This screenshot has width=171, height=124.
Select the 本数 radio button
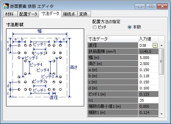click(x=130, y=27)
